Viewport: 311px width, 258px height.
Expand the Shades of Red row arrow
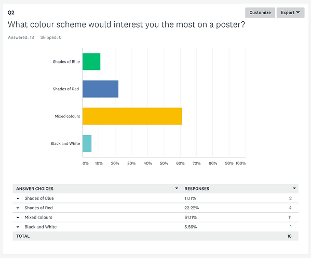18,208
